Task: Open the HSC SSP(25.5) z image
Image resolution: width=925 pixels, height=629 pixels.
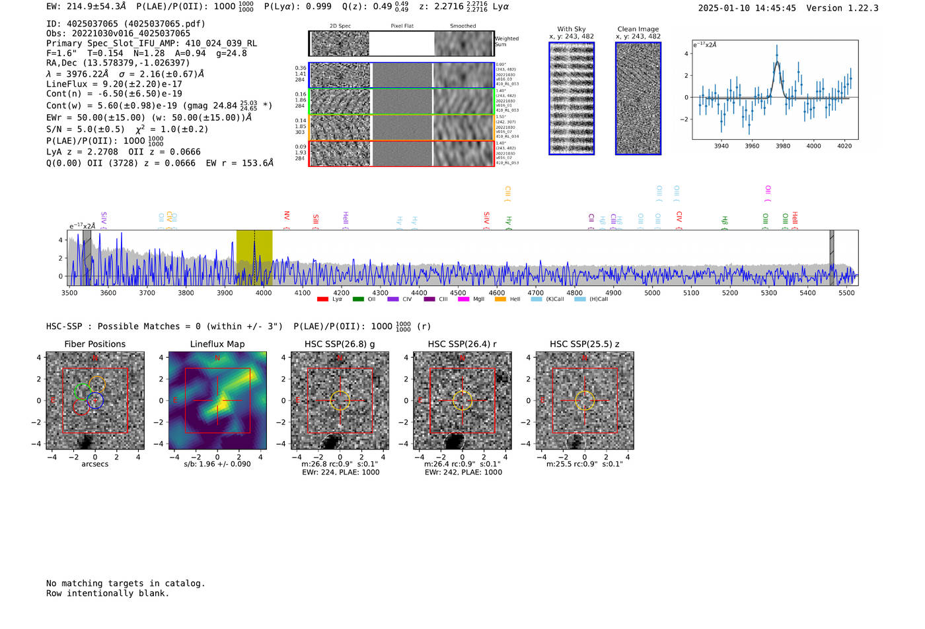Action: (x=585, y=401)
